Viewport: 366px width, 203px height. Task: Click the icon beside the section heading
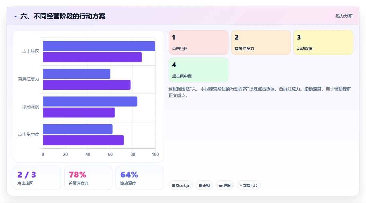tap(16, 16)
